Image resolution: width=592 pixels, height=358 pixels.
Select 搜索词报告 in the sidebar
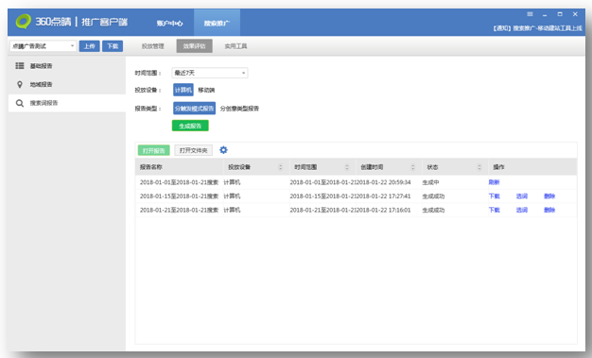click(x=67, y=103)
